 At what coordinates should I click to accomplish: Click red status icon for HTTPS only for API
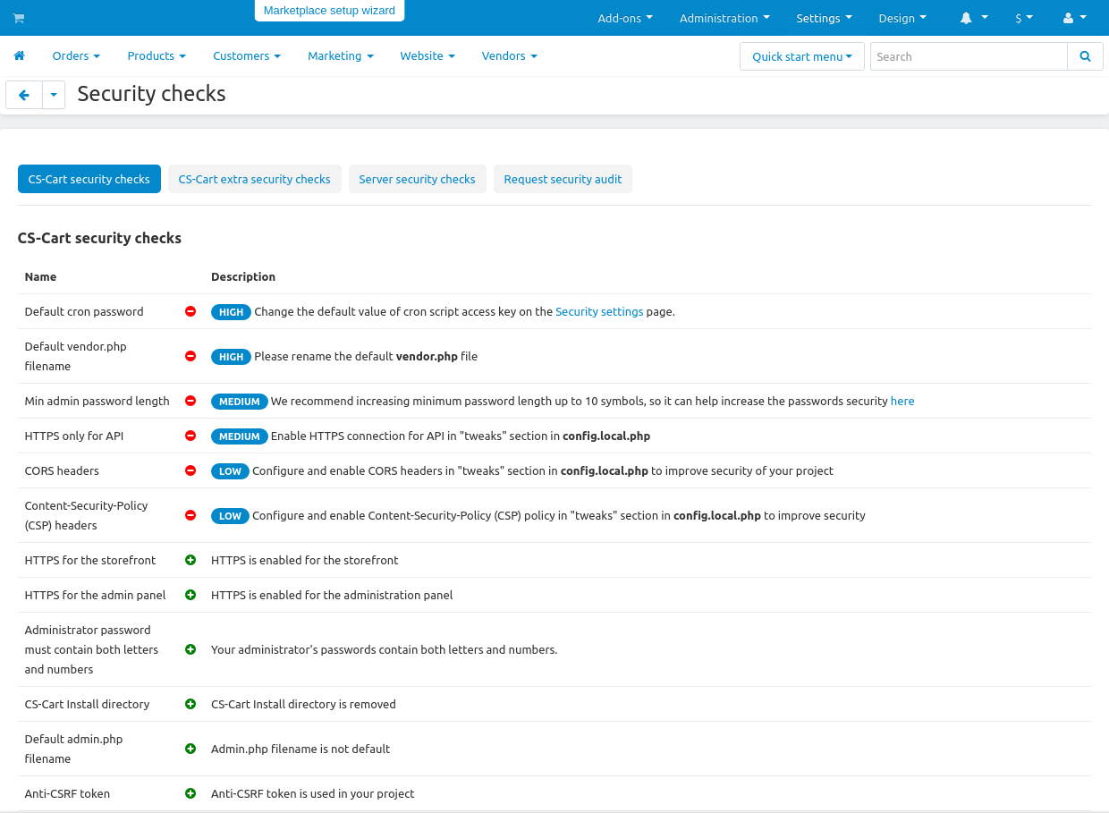click(190, 436)
